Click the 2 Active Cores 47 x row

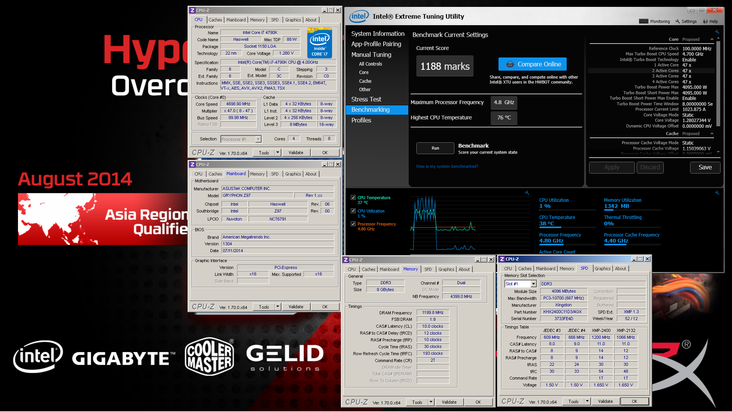651,71
